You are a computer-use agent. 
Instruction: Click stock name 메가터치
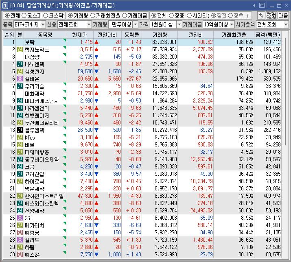pyautogui.click(x=35, y=225)
